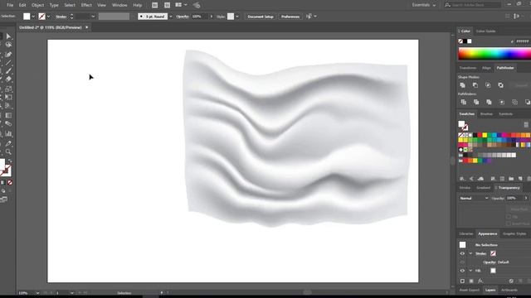Swap fill and stroke in toolbox
The image size is (531, 298).
[x=10, y=161]
